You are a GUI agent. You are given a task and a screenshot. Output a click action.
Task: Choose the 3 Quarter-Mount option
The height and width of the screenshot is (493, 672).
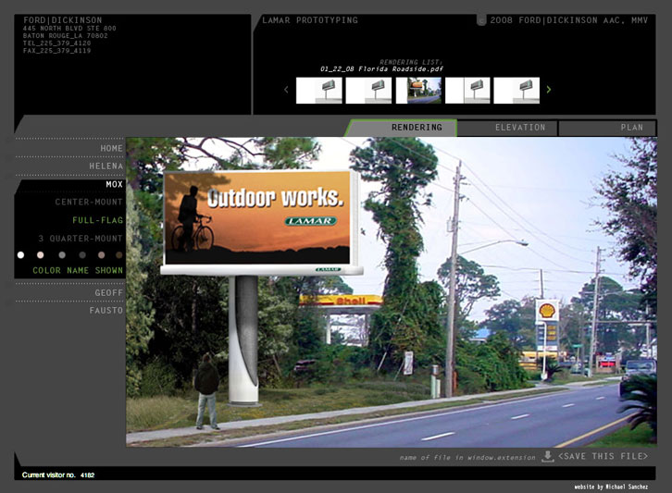(81, 238)
